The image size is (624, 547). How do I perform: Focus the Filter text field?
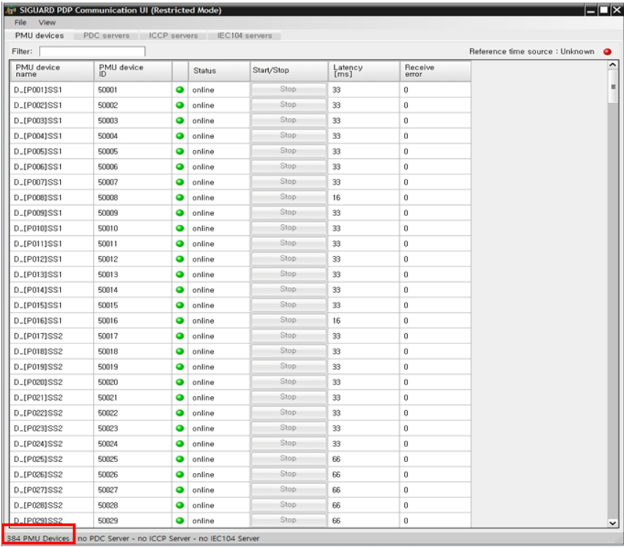(x=92, y=51)
